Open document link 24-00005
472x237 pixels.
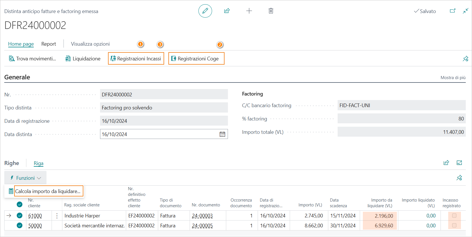202,226
